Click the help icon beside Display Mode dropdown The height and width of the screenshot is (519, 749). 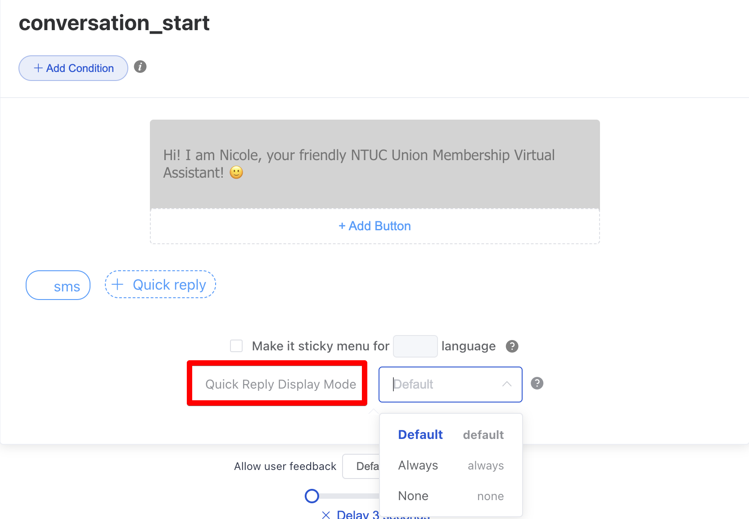pyautogui.click(x=537, y=383)
